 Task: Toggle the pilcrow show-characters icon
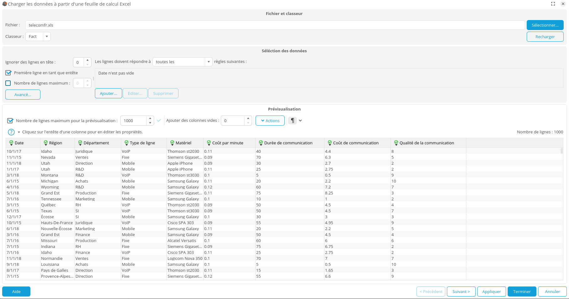(x=292, y=121)
